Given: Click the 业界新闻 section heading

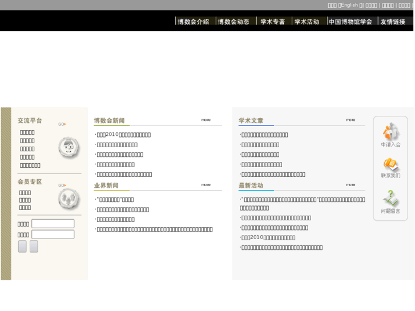Looking at the screenshot, I should click(x=106, y=185).
